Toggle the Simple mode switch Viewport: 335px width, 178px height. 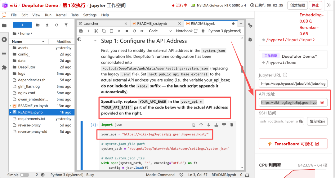(x=25, y=175)
